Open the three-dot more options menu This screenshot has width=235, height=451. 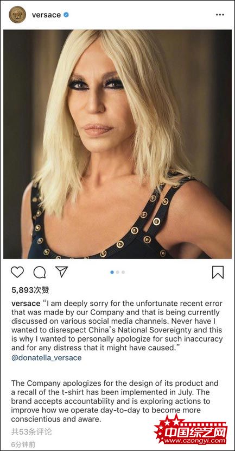coord(220,15)
